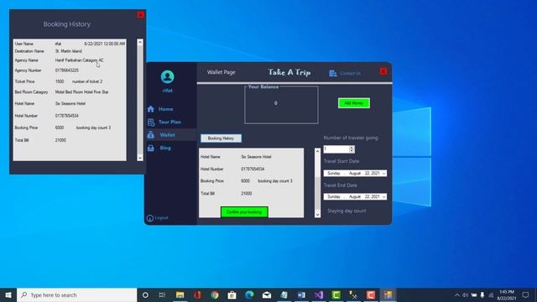Open Windows Start menu
Screen dimensions: 537x302
(x=8, y=294)
